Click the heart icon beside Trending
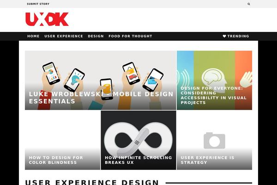This screenshot has width=277, height=185. click(224, 36)
